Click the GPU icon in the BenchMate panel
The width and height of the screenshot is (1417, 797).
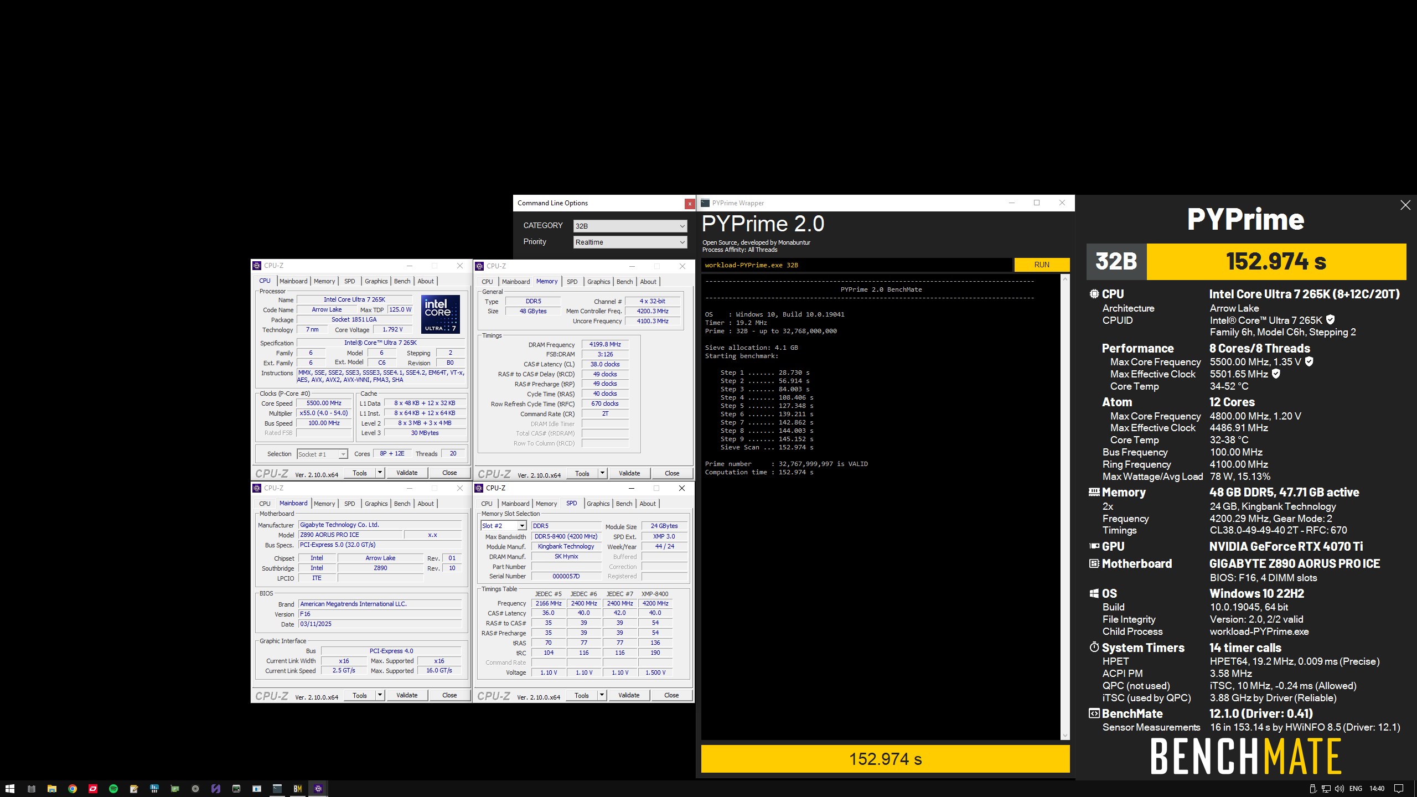[1094, 546]
